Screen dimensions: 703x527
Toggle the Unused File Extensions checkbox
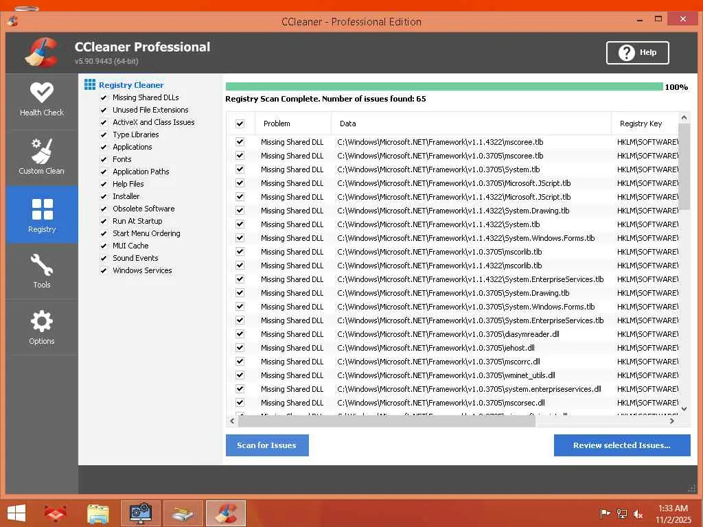tap(104, 110)
